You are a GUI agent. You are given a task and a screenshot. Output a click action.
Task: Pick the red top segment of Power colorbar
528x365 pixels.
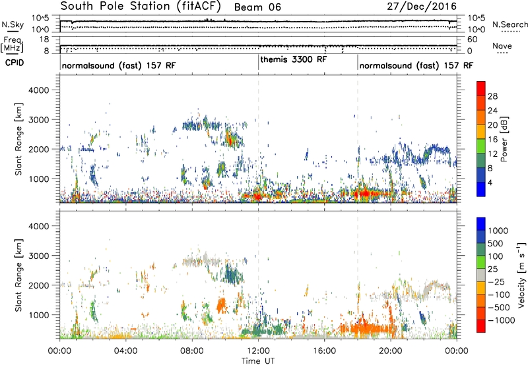[x=481, y=89]
